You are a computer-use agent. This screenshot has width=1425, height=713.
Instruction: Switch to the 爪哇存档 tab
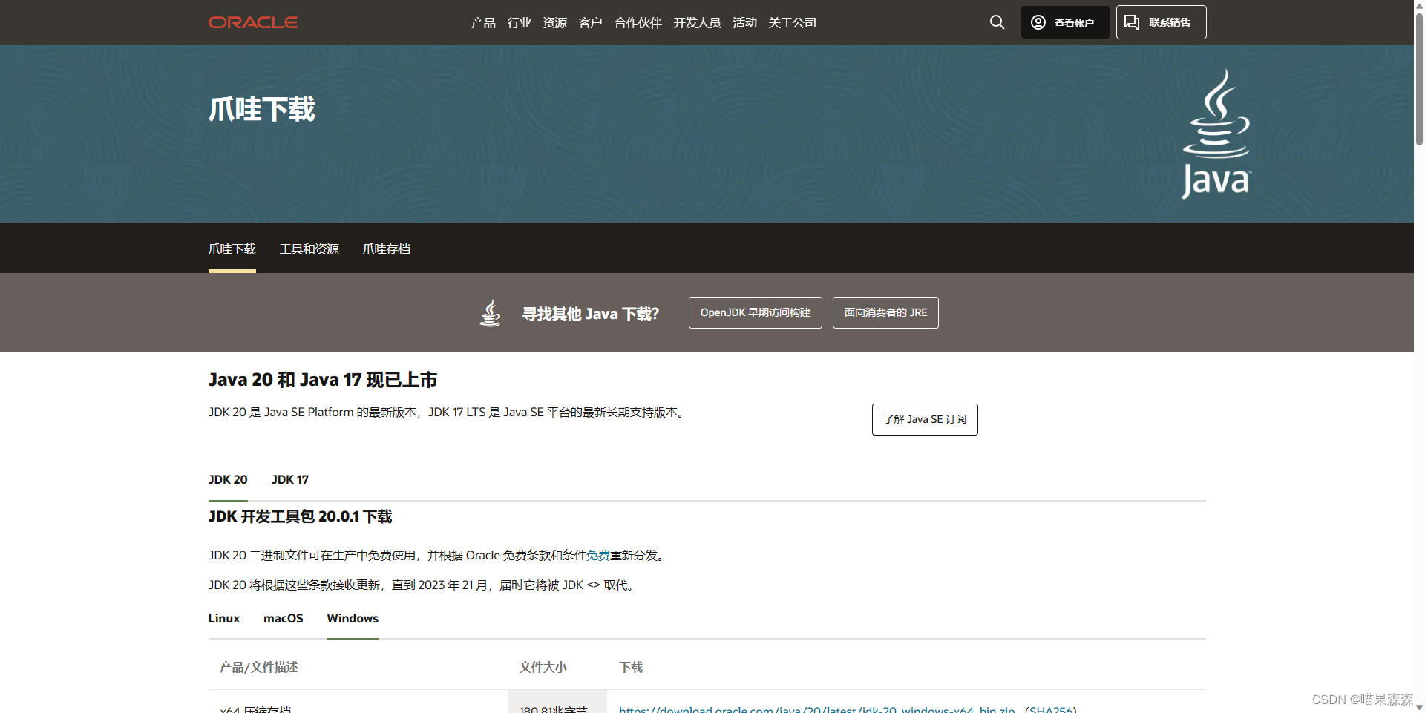coord(386,249)
